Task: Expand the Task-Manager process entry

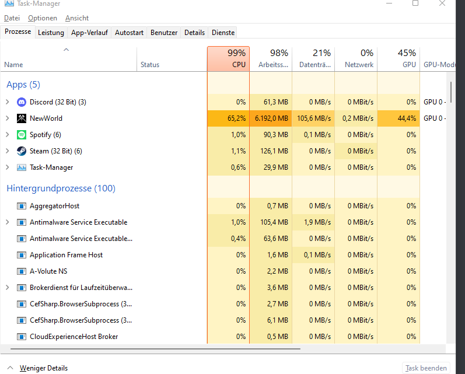Action: (8, 167)
